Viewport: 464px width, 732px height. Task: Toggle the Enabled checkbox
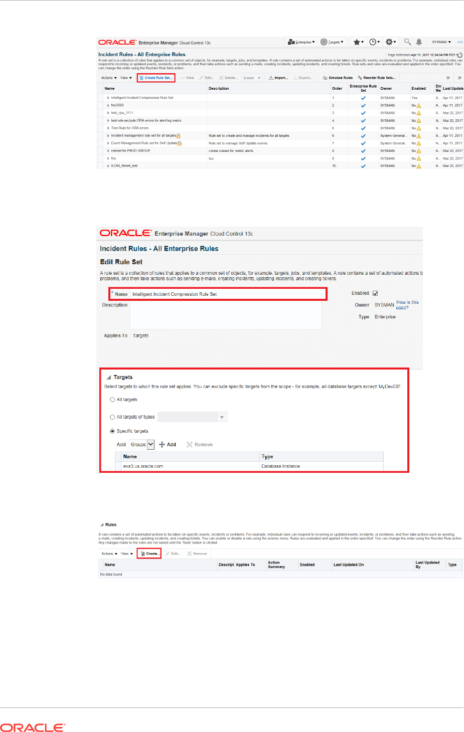pyautogui.click(x=375, y=293)
